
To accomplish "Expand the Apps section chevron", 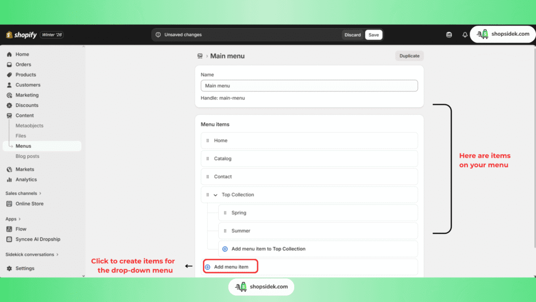I will 20,219.
